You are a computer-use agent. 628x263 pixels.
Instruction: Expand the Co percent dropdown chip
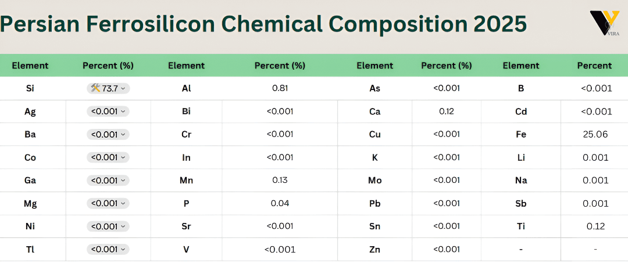(x=108, y=157)
